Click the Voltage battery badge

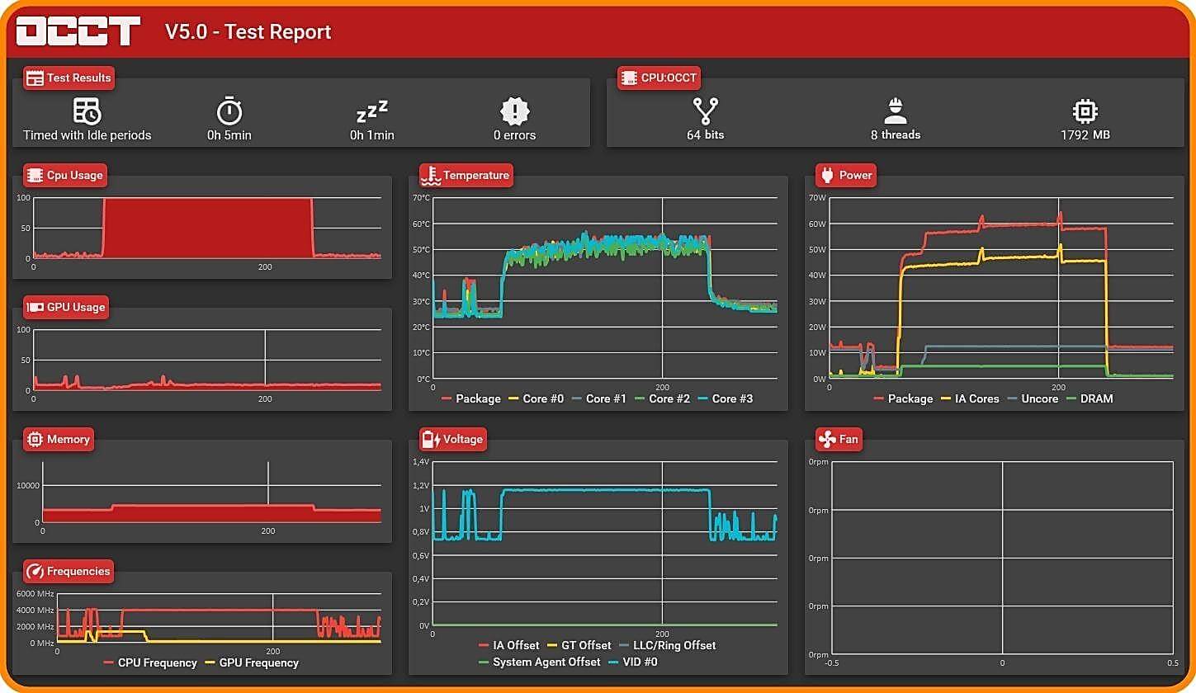point(453,439)
